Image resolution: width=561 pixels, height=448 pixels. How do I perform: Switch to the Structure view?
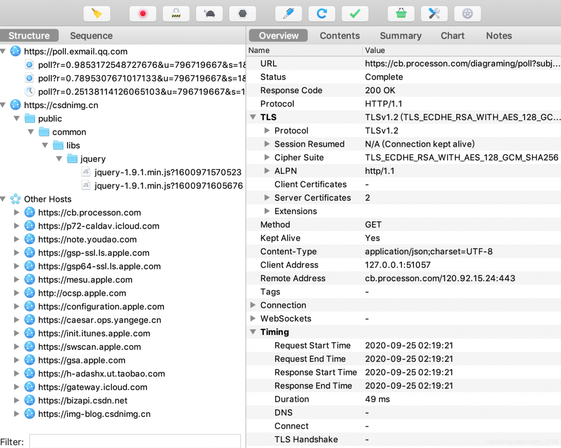[29, 35]
